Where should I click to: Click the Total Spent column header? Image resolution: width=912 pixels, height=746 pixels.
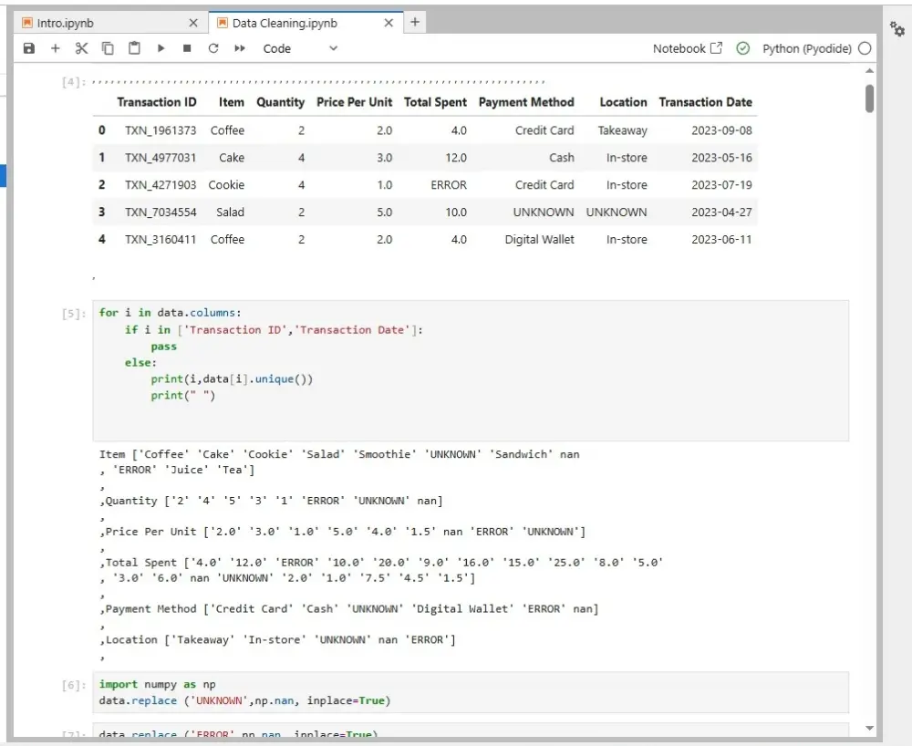[435, 102]
